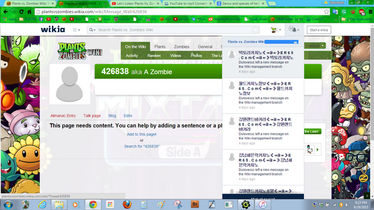
Task: Switch to the Zombies navigation tab
Action: pos(182,47)
